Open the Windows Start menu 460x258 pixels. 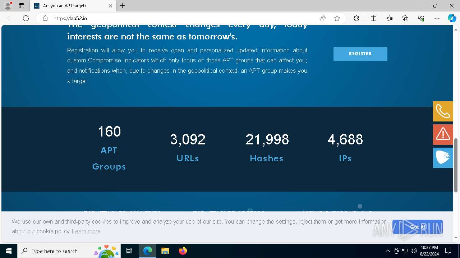click(x=9, y=251)
